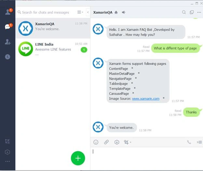Screen dimensions: 203x171
Task: Start a voice call with phone icon
Action: [x=189, y=142]
